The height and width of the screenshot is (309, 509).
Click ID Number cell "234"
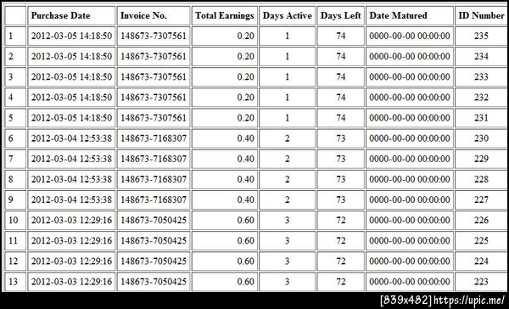(x=482, y=57)
